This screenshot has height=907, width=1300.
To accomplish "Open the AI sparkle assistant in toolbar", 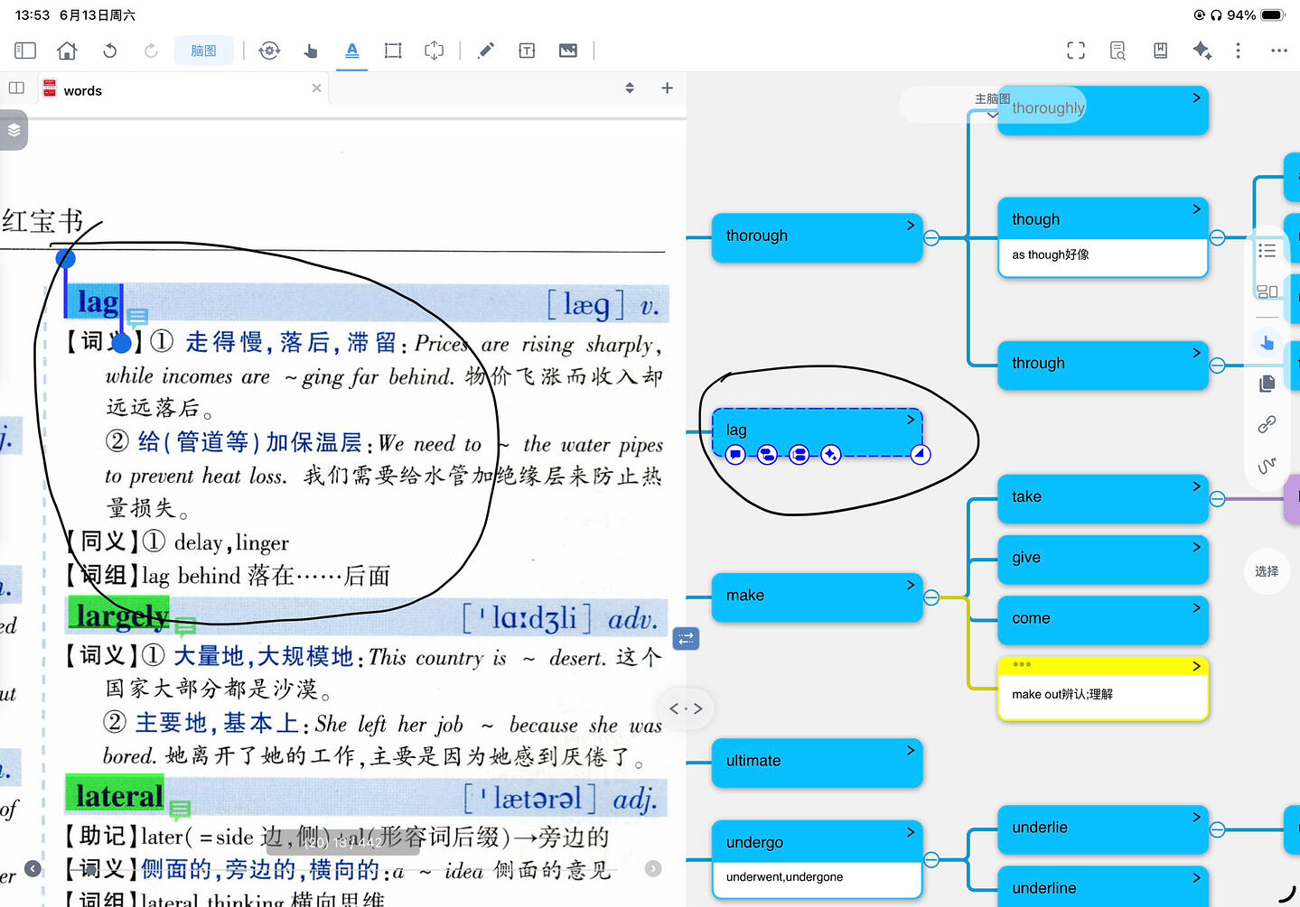I will coord(1202,51).
